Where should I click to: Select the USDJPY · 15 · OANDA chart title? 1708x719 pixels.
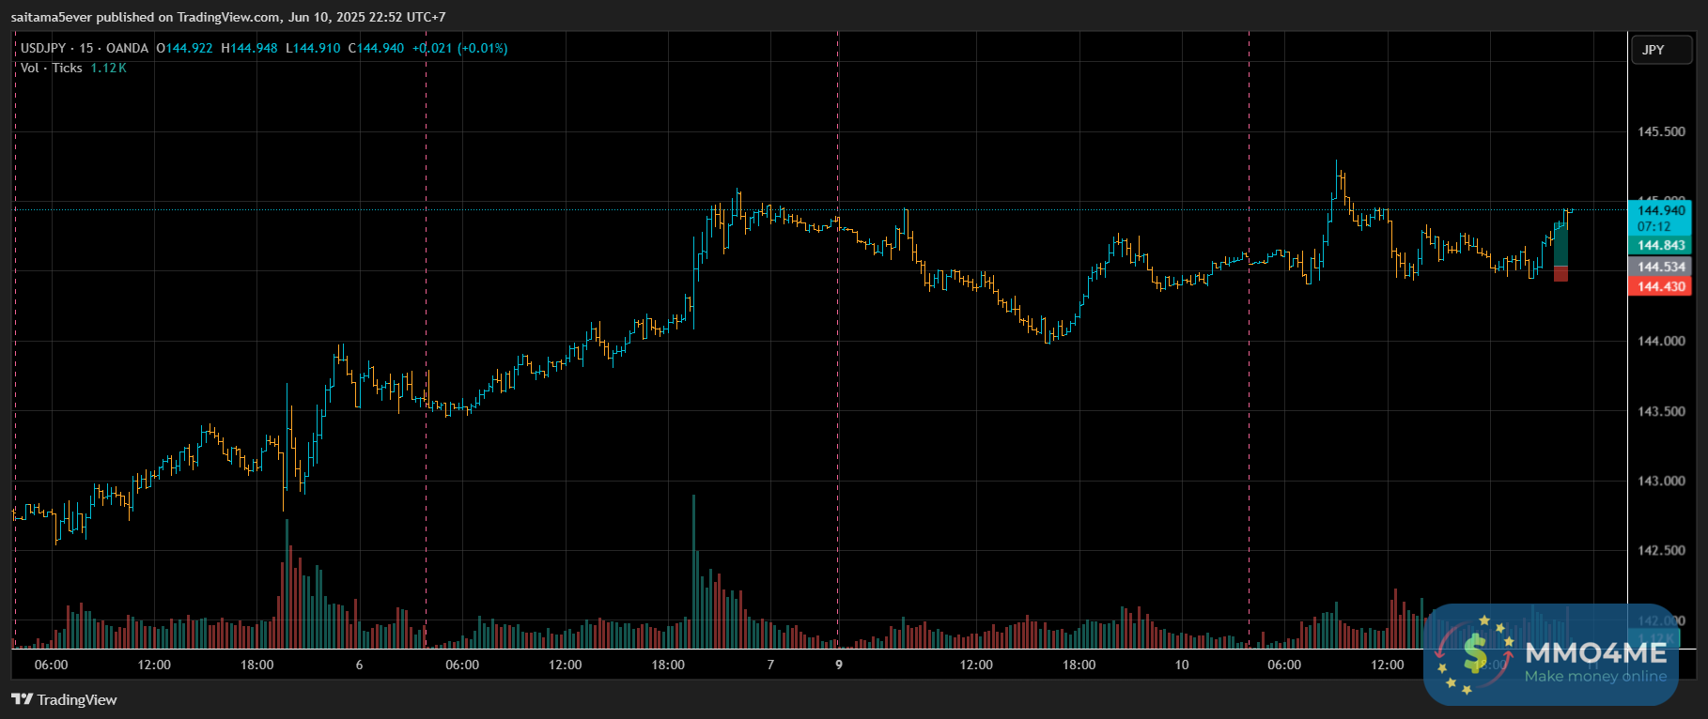(85, 48)
